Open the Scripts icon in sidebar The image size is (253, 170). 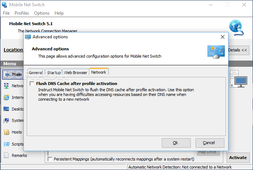click(7, 144)
